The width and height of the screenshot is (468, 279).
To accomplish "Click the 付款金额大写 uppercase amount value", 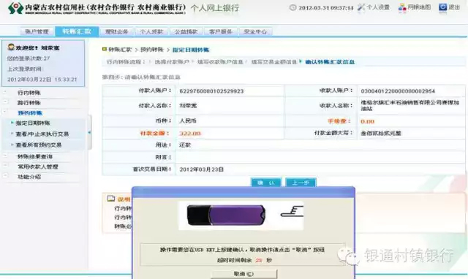I will [381, 133].
